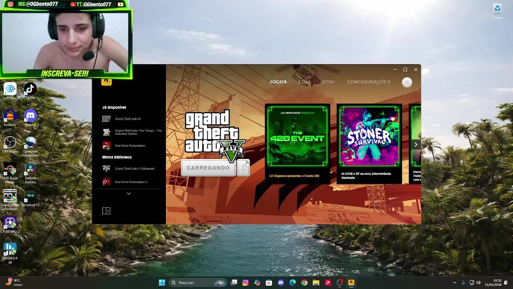Open the TikTok desktop shortcut

coord(30,92)
